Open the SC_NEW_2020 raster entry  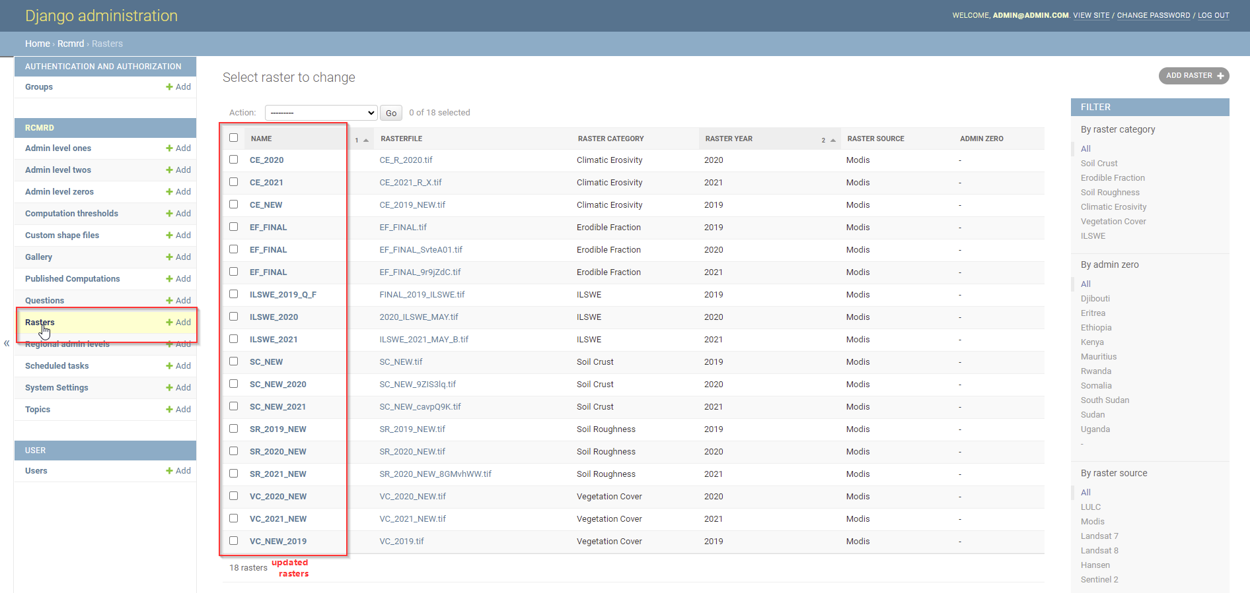point(278,385)
